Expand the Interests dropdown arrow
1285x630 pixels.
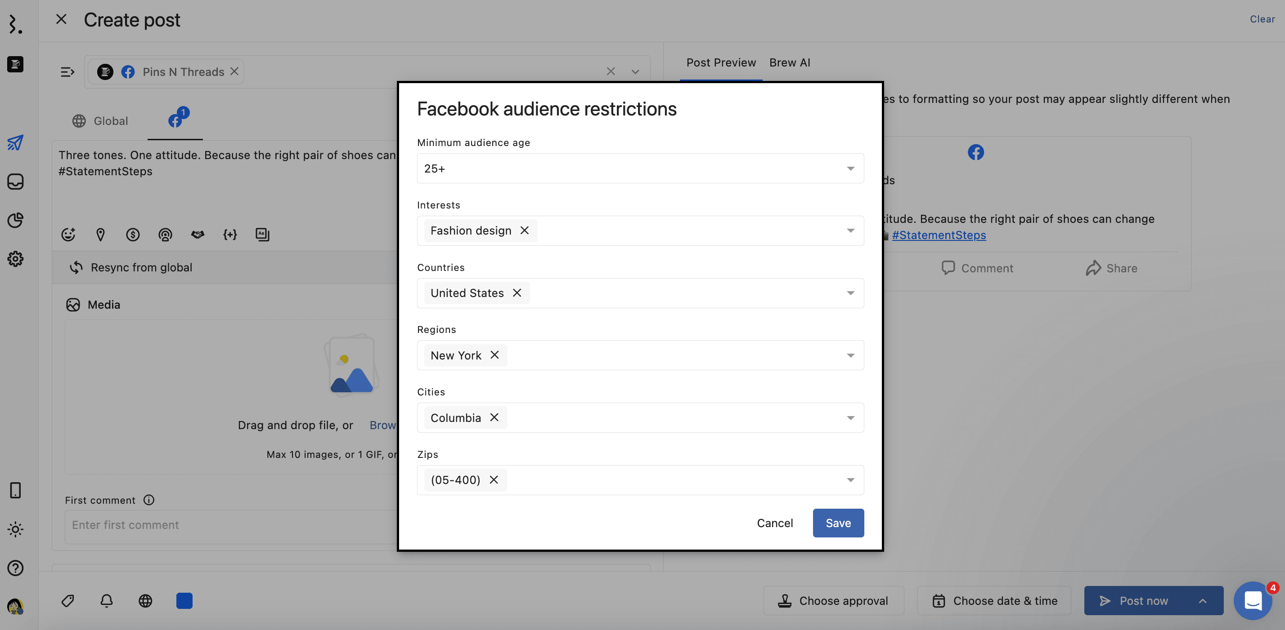pos(850,231)
